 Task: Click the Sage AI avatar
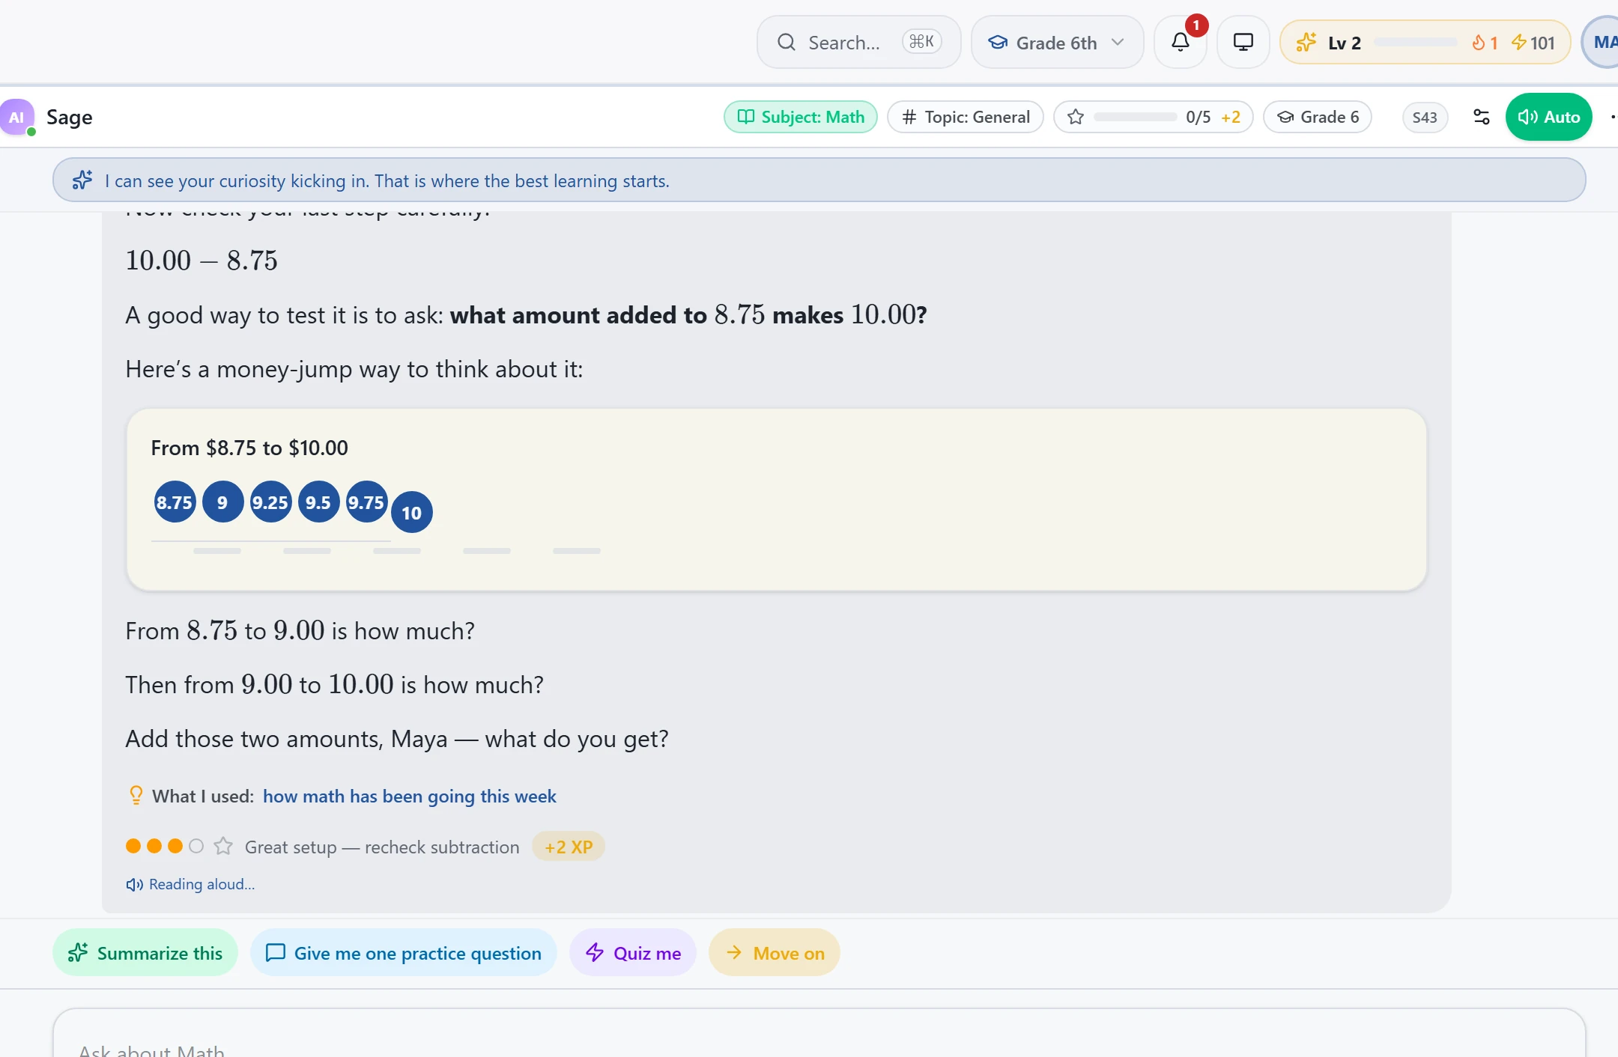point(17,118)
